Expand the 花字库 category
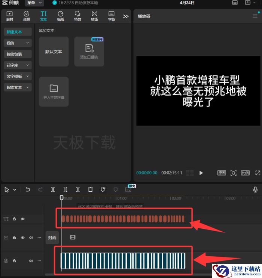The height and width of the screenshot is (278, 262). (18, 65)
